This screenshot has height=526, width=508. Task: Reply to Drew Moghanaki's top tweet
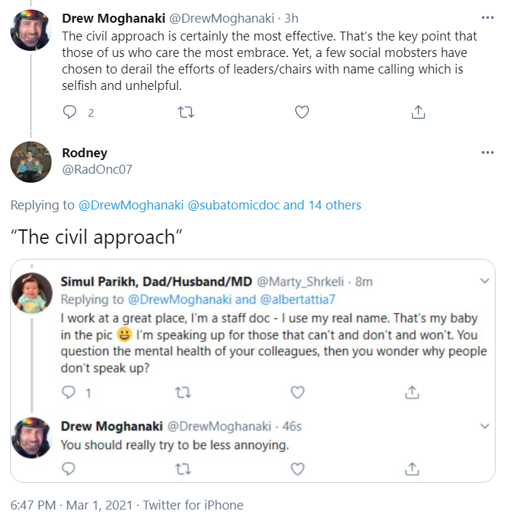click(69, 112)
